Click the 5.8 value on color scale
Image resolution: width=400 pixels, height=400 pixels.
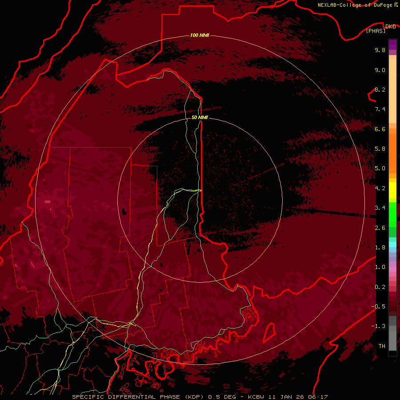380,149
